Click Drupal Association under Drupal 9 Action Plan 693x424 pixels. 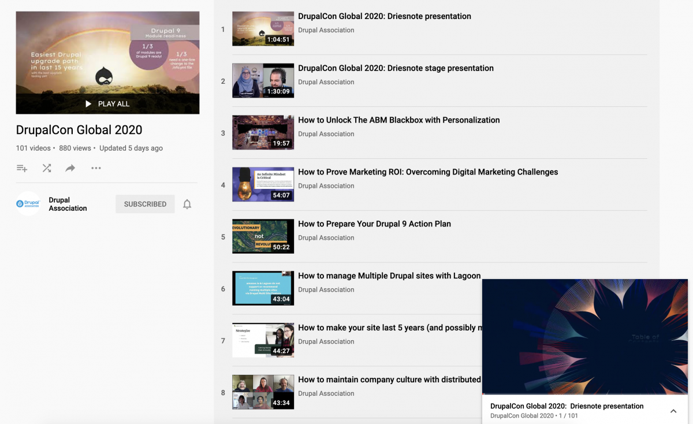pyautogui.click(x=326, y=238)
